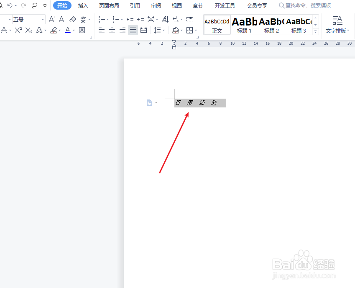Open the text layout 文字排版 tool
Viewport: 355px width, 288px height.
click(337, 25)
